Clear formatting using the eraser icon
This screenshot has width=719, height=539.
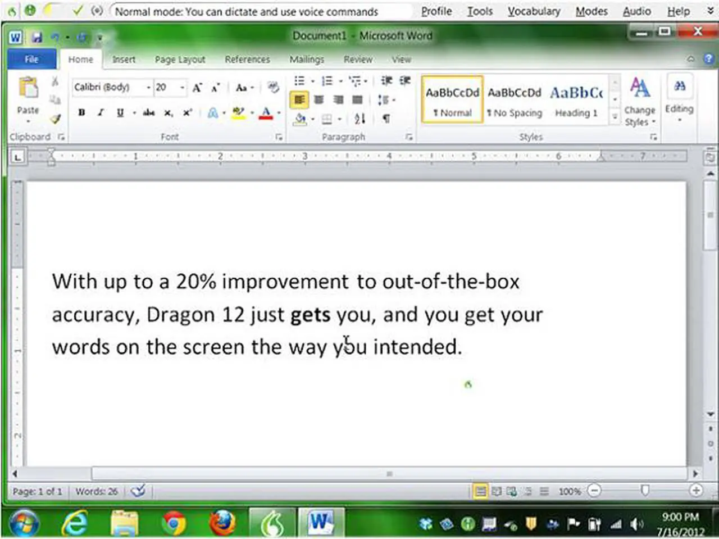(274, 87)
